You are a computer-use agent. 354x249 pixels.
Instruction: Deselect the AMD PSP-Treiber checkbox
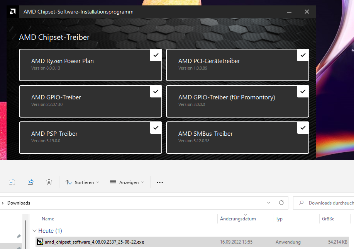(x=156, y=128)
